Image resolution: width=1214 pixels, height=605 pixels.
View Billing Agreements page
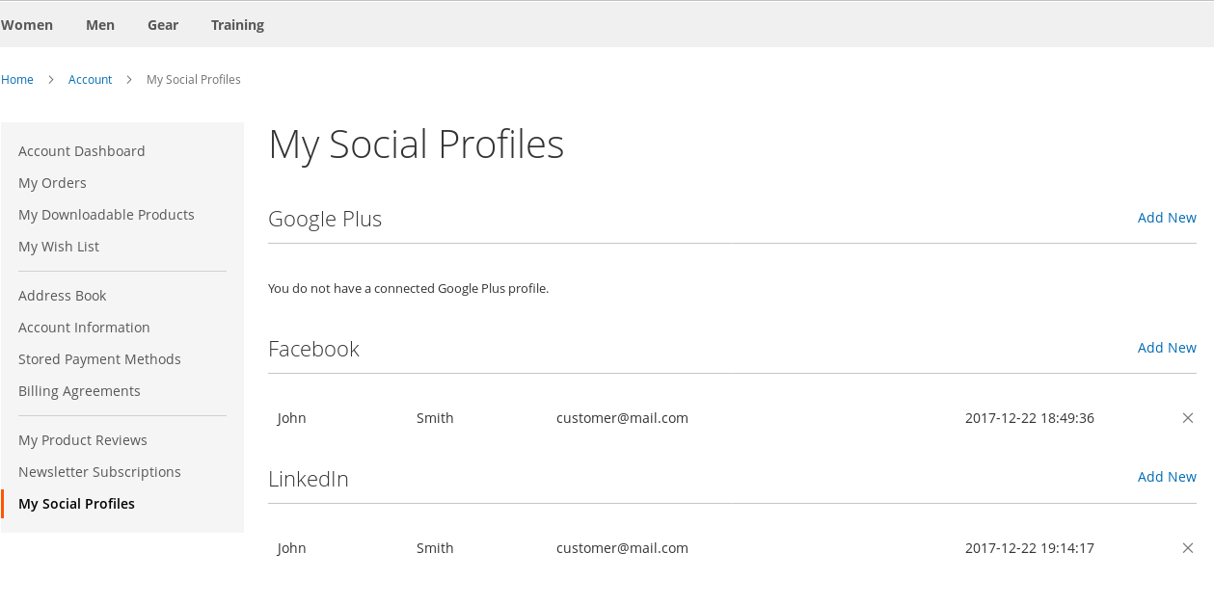click(79, 391)
